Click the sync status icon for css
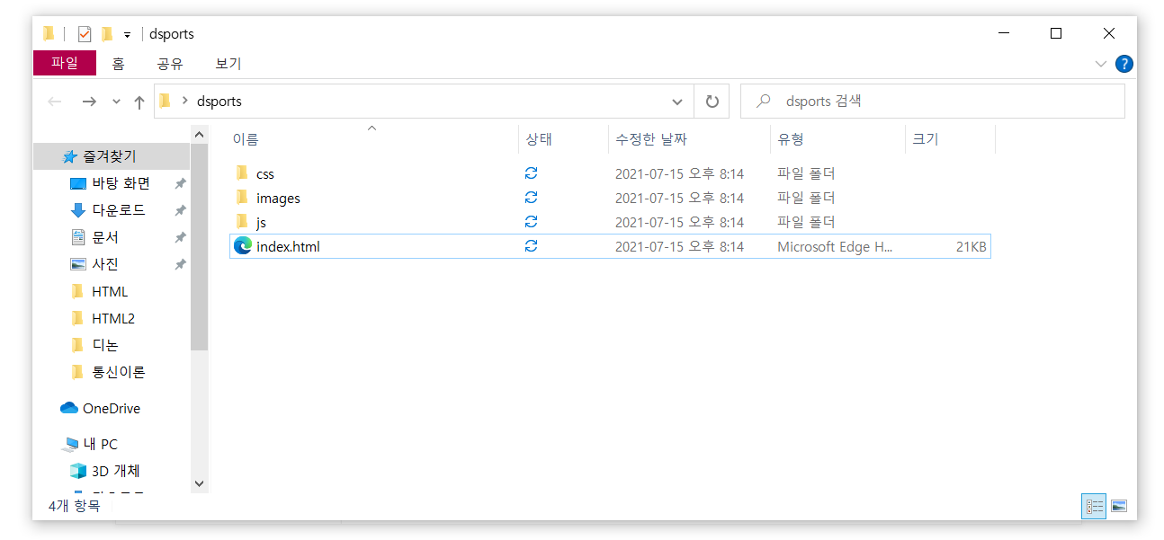 531,173
